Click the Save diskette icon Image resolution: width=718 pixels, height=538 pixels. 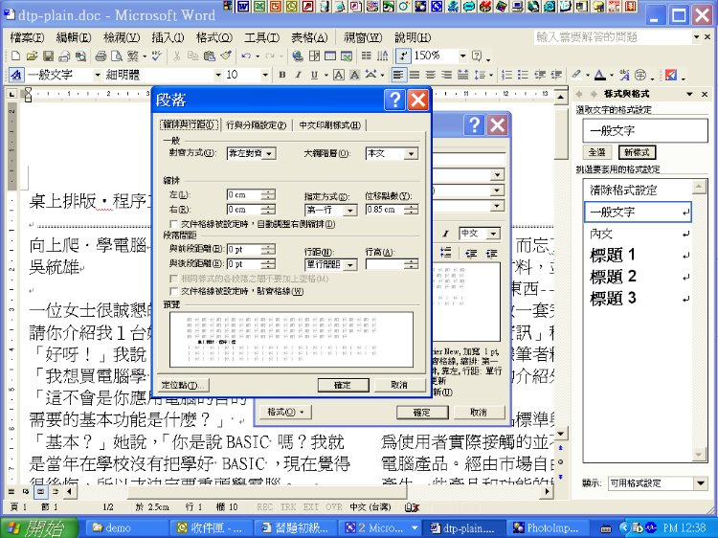[48, 56]
